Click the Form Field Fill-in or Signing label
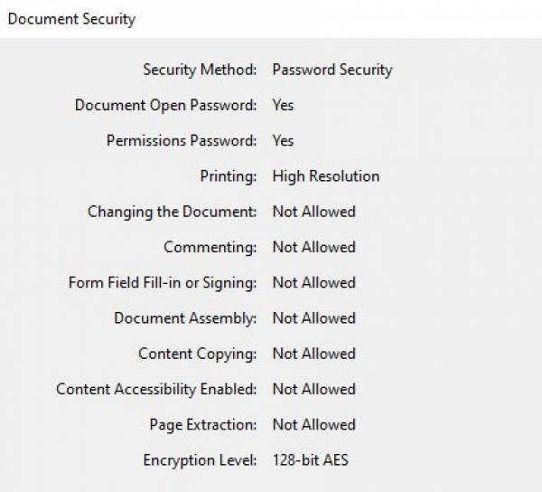Image resolution: width=542 pixels, height=492 pixels. (x=163, y=282)
